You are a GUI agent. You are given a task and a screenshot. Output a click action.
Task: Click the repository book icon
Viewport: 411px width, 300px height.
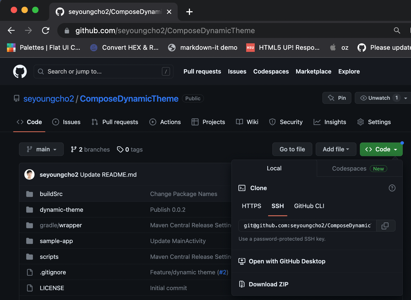click(x=17, y=98)
